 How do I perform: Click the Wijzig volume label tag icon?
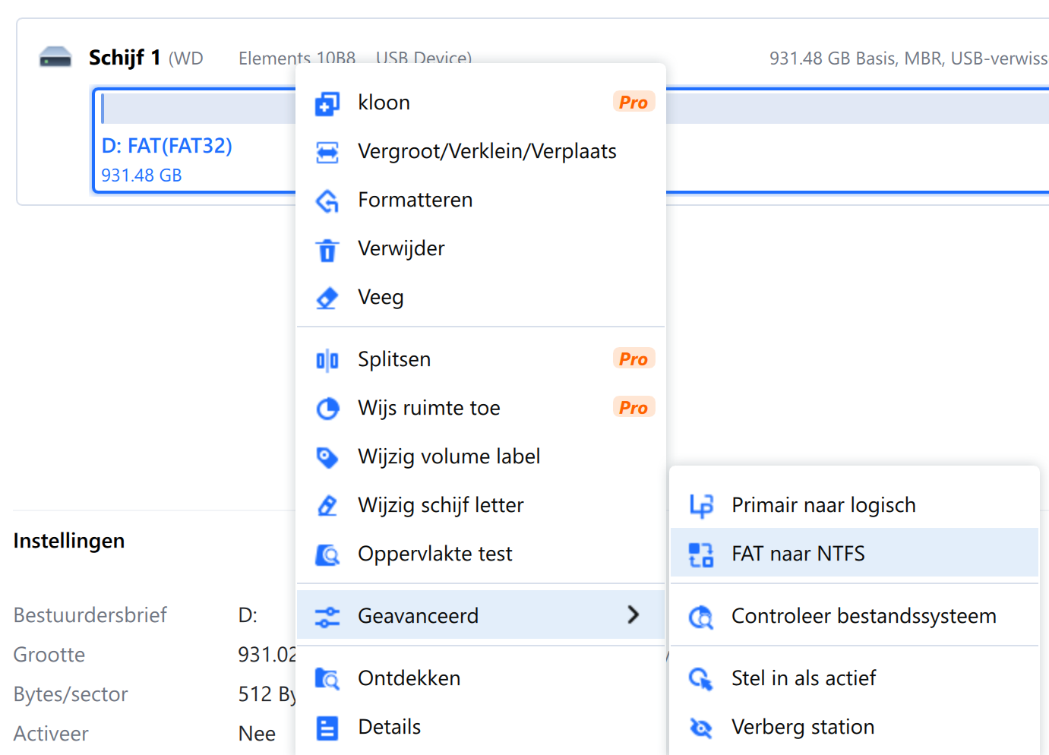coord(327,457)
